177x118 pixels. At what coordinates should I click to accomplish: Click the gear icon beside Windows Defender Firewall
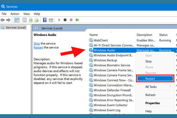pyautogui.click(x=91, y=90)
